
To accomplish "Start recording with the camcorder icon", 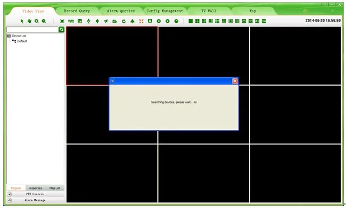I will (115, 21).
